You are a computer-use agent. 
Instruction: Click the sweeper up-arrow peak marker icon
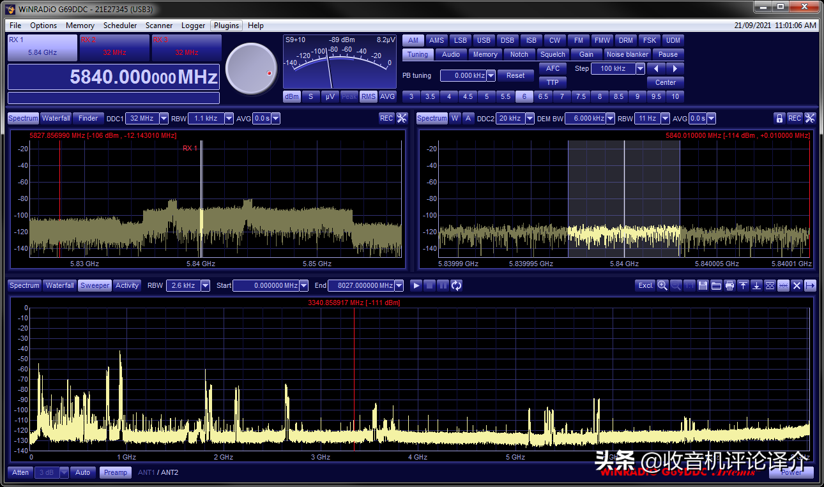[743, 285]
